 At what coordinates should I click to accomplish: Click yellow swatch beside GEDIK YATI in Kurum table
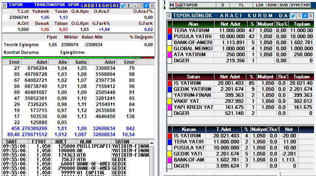coord(170,154)
